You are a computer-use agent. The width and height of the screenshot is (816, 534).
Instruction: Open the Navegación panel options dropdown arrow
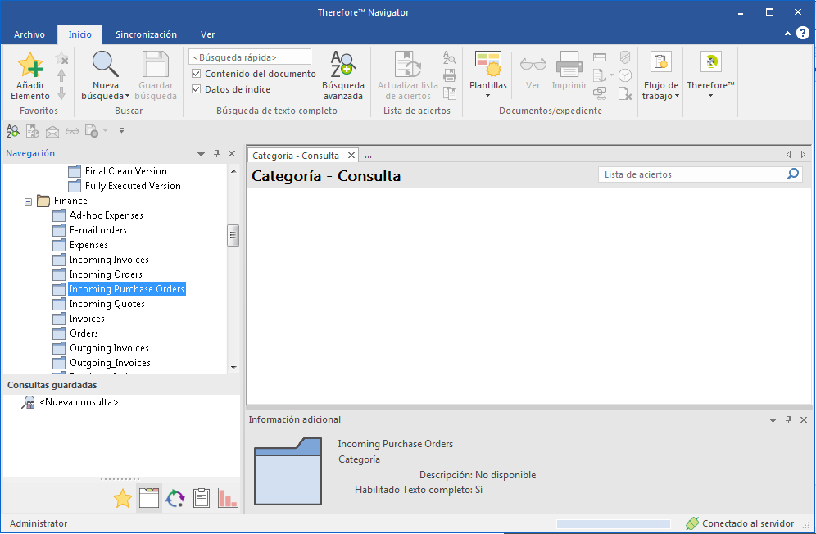coord(201,154)
